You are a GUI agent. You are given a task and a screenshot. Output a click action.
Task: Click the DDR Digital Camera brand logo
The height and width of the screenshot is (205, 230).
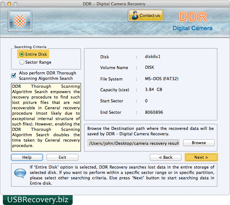[193, 21]
